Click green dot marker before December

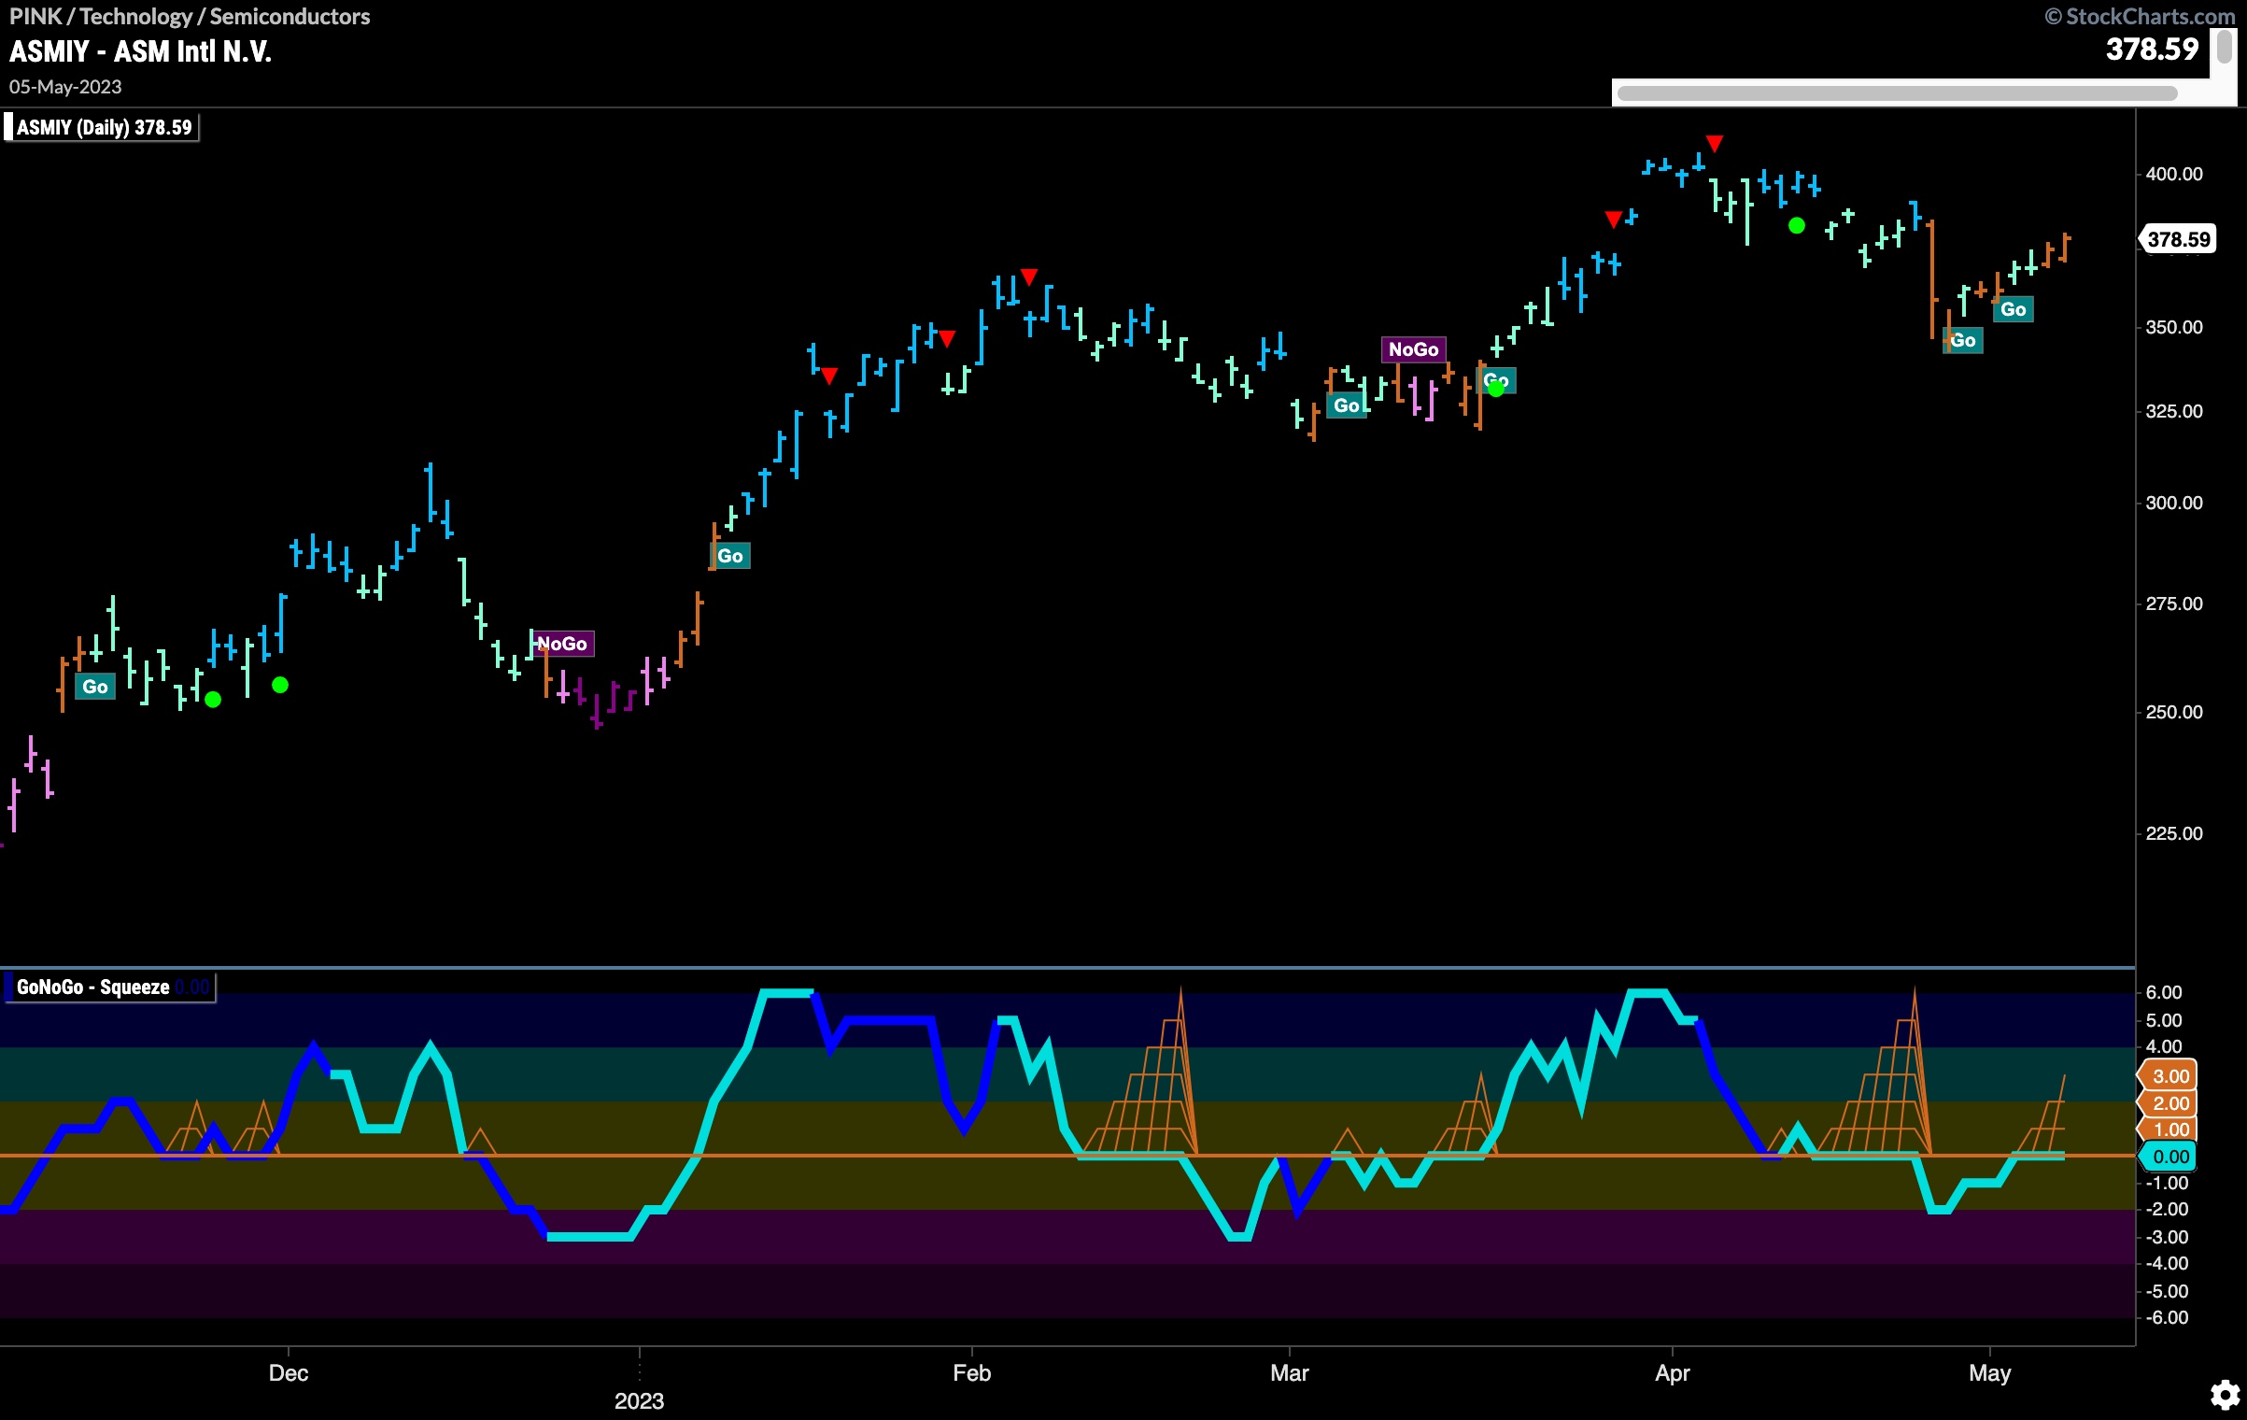[x=280, y=685]
